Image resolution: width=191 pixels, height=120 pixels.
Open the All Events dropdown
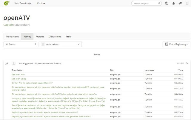20,44
